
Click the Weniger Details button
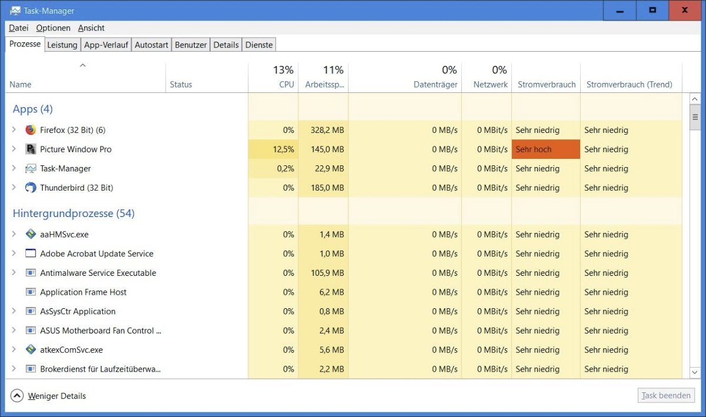[49, 396]
